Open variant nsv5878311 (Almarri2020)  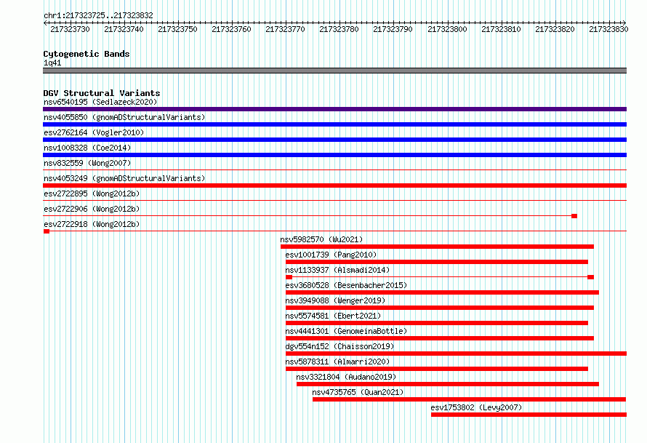coord(337,362)
